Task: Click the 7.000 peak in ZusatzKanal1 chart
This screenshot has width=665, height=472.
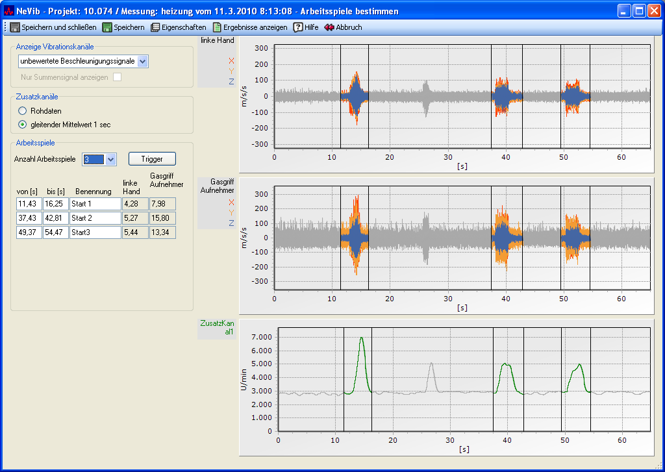Action: (x=362, y=338)
